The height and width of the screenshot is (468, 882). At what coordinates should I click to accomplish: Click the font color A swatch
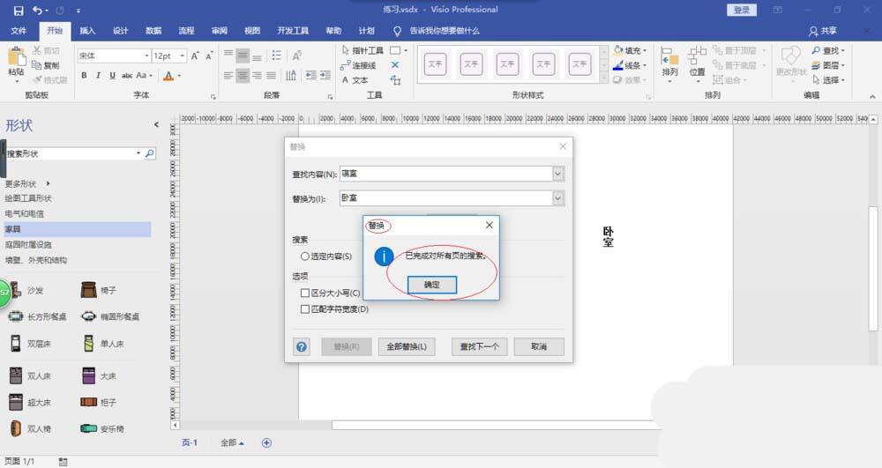[x=168, y=76]
